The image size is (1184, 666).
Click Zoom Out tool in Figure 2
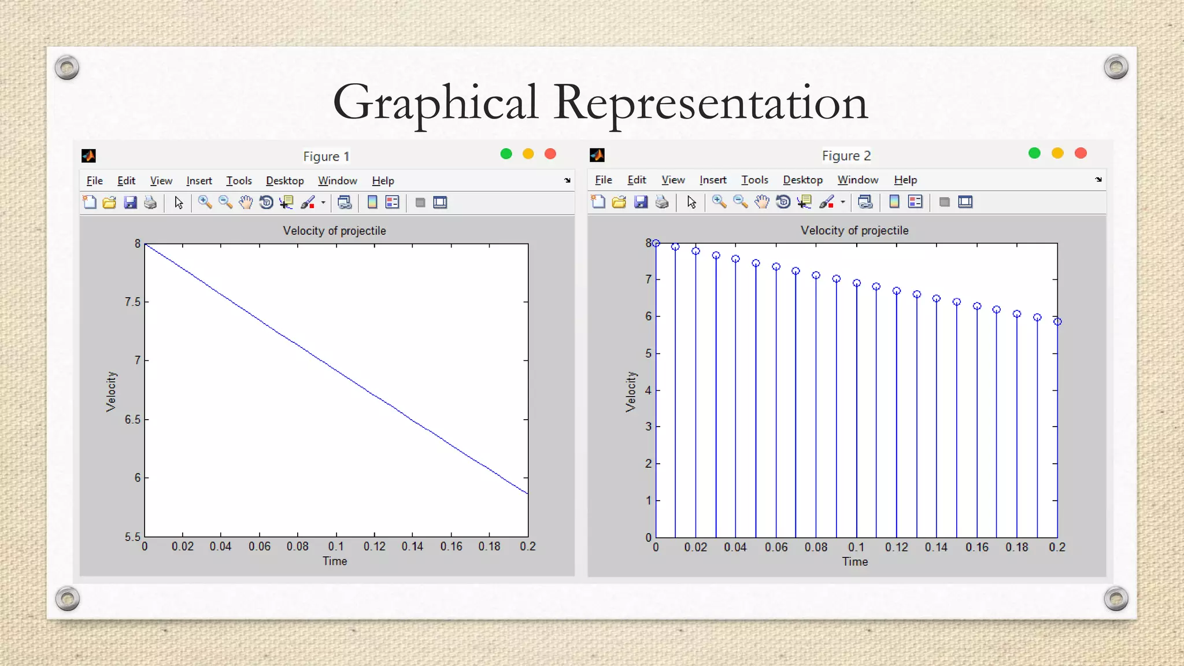click(740, 202)
